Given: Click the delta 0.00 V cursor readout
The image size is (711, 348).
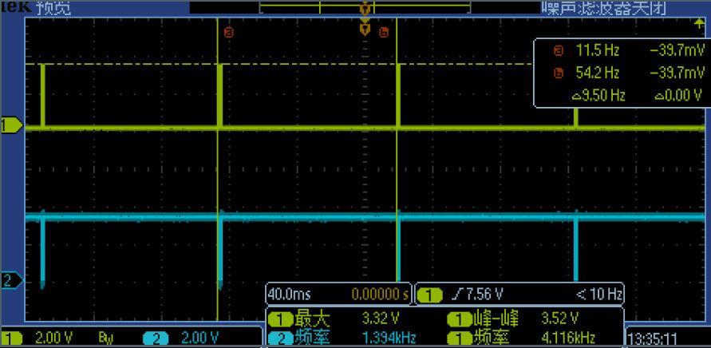Looking at the screenshot, I should pyautogui.click(x=679, y=95).
